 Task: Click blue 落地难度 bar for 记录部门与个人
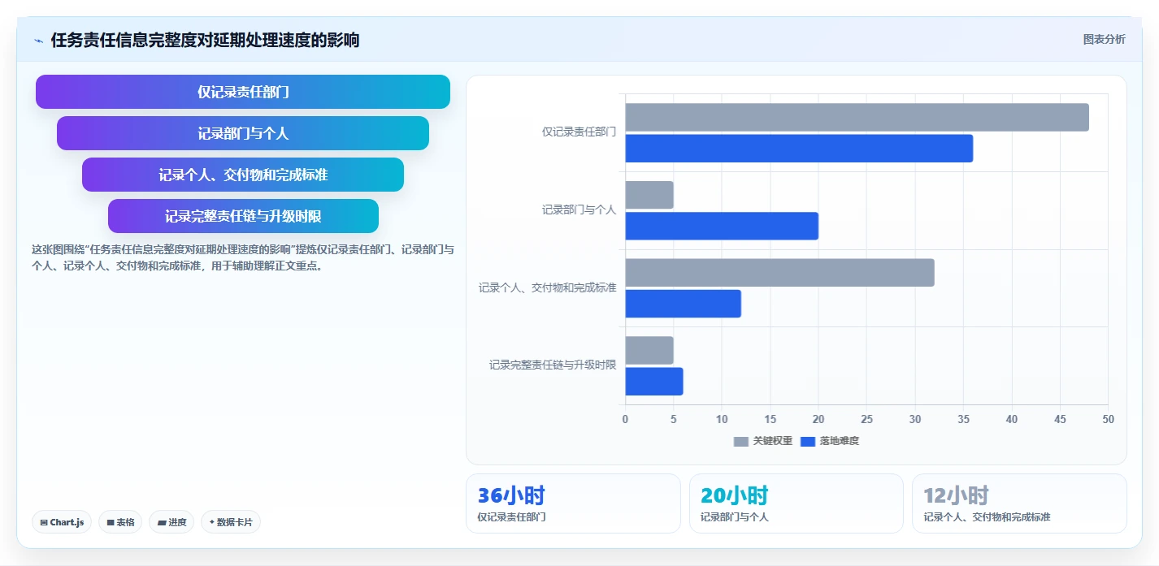coord(722,226)
